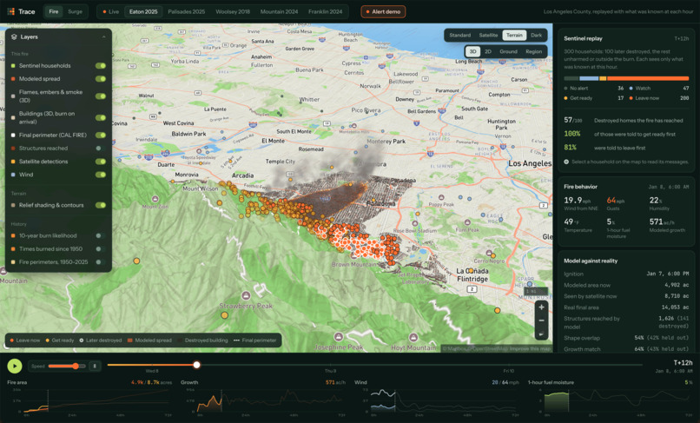Choose Terrain map style
This screenshot has width=700, height=423.
point(514,36)
